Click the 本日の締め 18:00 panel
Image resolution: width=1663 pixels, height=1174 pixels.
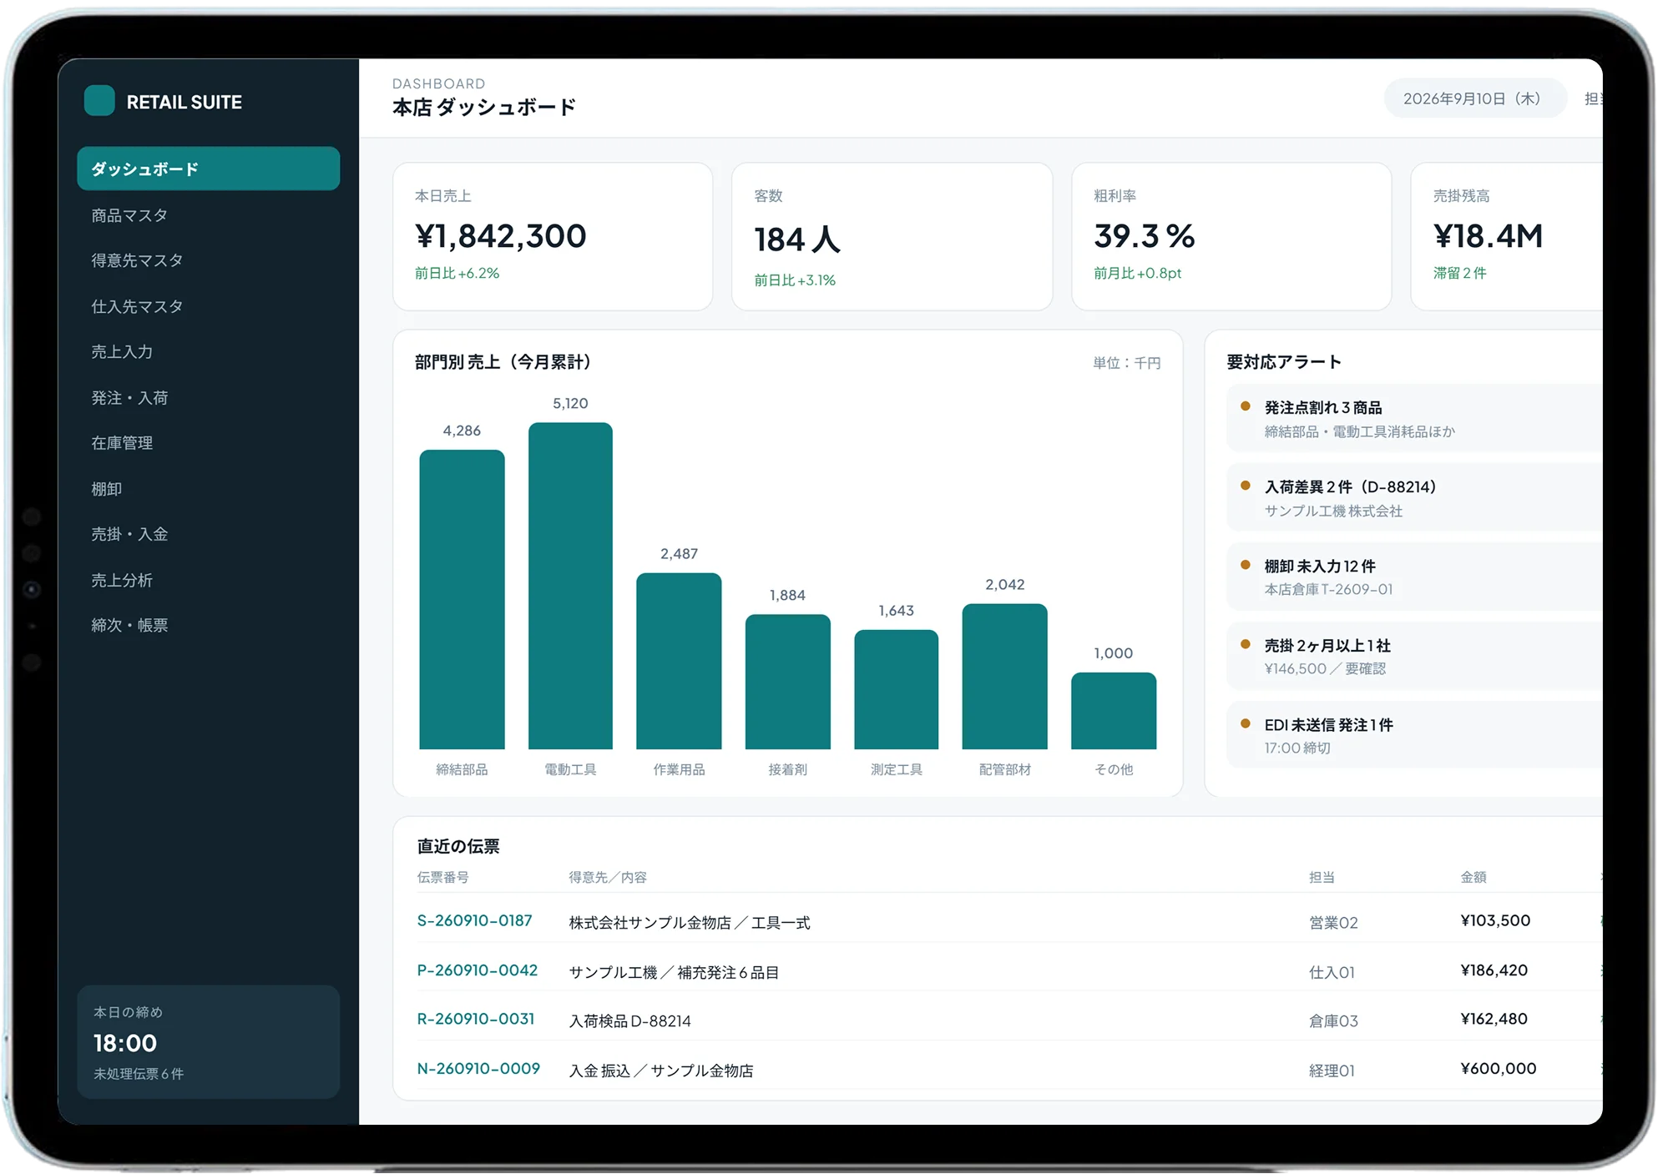[x=208, y=1042]
